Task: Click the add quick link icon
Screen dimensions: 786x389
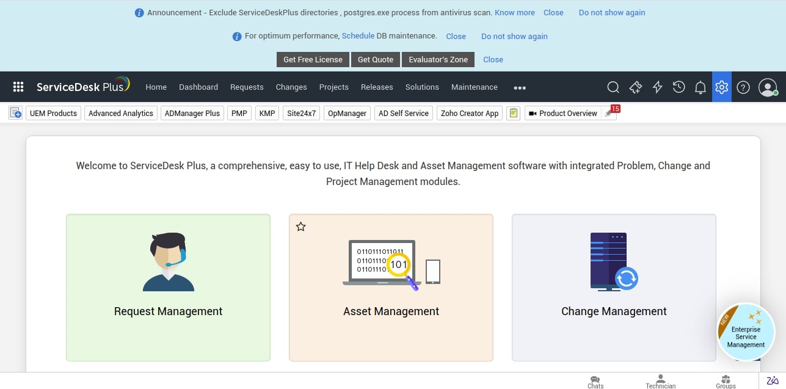Action: [15, 113]
